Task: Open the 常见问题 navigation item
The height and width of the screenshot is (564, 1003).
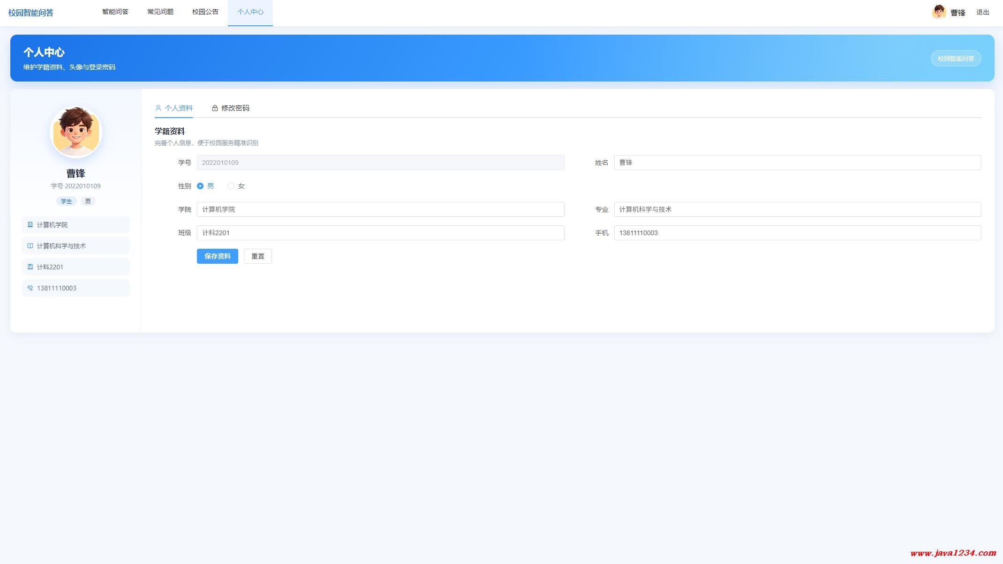Action: tap(160, 12)
